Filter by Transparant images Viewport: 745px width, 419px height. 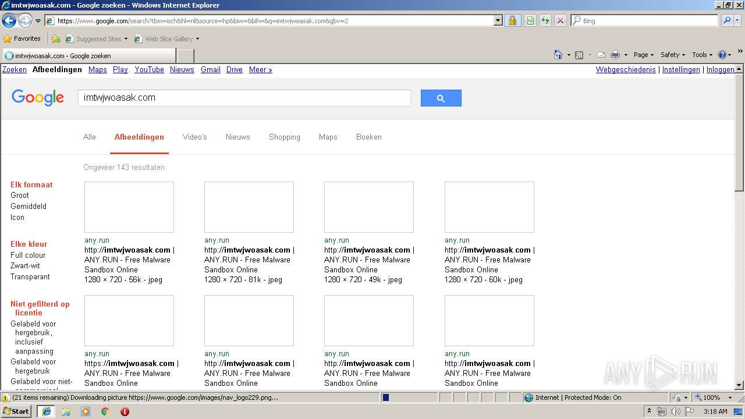tap(30, 276)
